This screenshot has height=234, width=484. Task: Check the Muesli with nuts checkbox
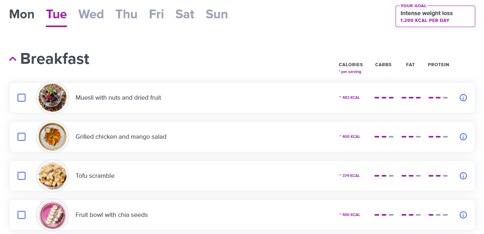tap(22, 98)
